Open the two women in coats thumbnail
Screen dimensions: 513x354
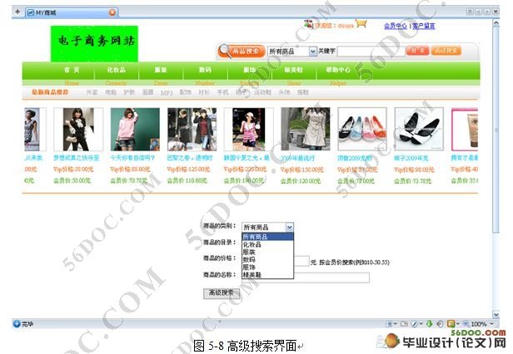tap(192, 130)
